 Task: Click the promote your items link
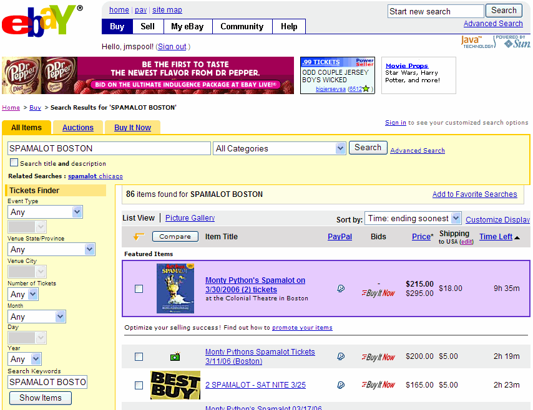pos(302,328)
